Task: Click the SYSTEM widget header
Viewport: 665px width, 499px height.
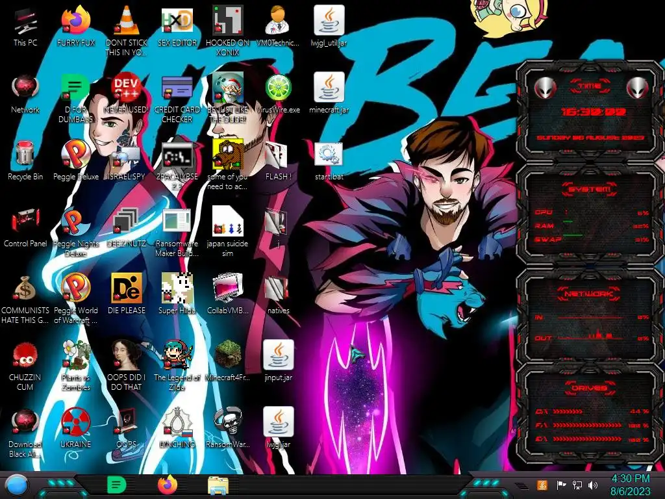Action: click(x=590, y=189)
